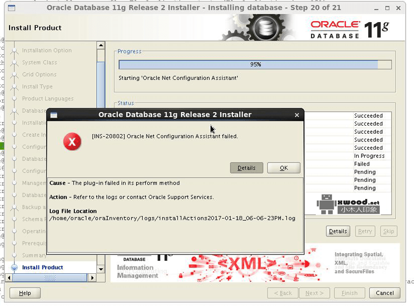This screenshot has height=307, width=414.
Task: Click the System Class step bullet icon
Action: pos(14,63)
